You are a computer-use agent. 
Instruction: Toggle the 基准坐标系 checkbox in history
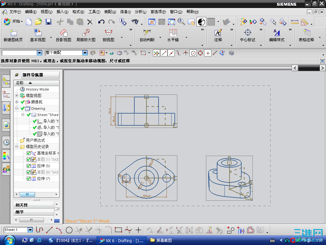pos(29,153)
